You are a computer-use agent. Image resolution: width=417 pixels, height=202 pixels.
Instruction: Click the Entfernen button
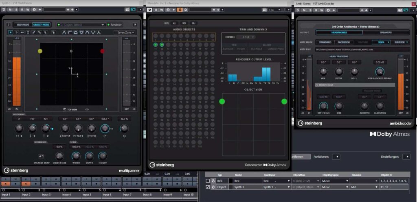pos(301,156)
